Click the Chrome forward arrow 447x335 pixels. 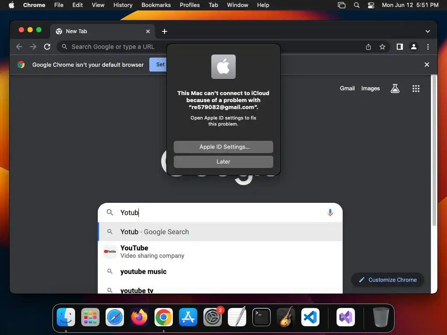[x=33, y=47]
